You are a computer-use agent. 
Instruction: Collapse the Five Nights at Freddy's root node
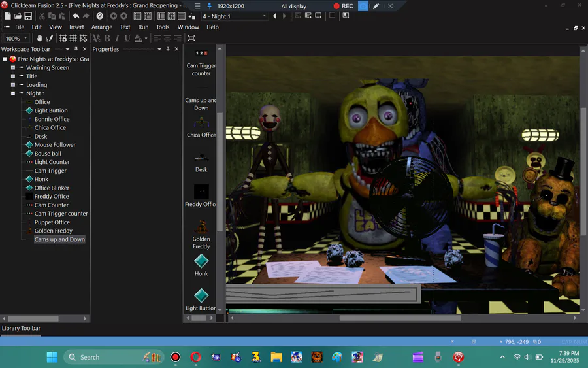click(x=5, y=59)
